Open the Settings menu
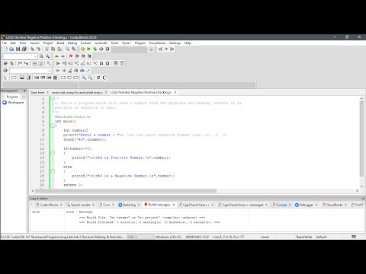The image size is (366, 274). (175, 43)
